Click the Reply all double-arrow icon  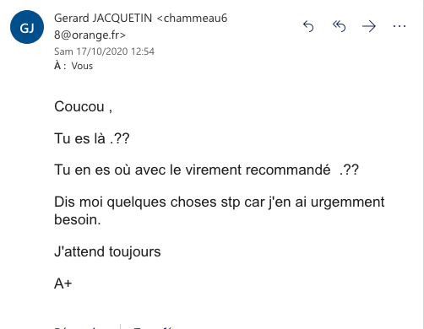point(339,26)
